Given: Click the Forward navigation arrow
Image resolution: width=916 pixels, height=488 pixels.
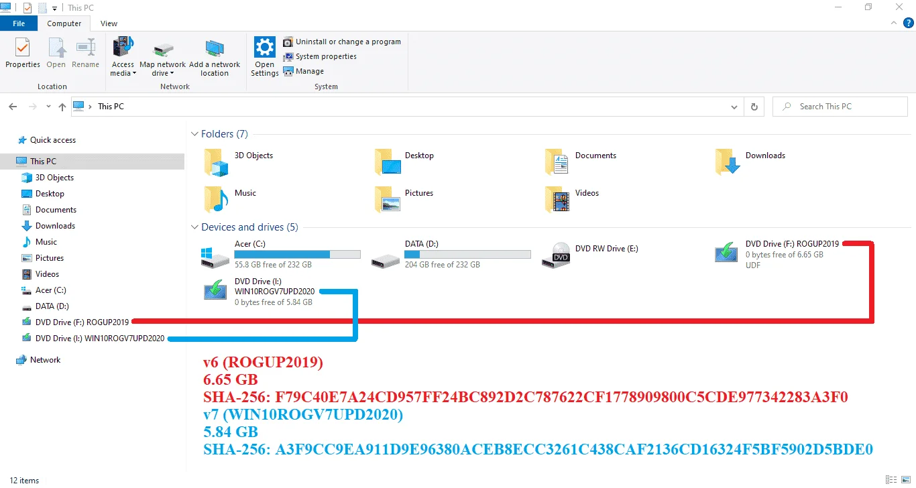Looking at the screenshot, I should (32, 107).
